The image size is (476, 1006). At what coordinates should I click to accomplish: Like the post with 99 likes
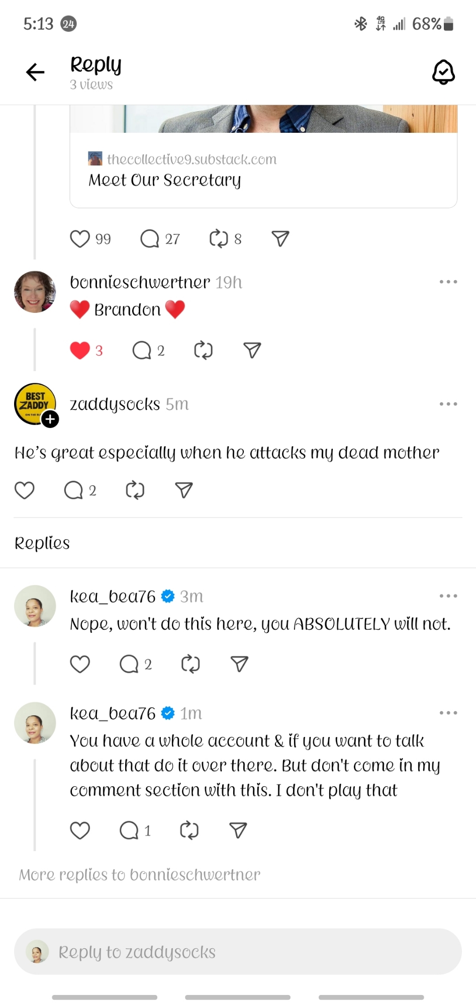point(80,238)
